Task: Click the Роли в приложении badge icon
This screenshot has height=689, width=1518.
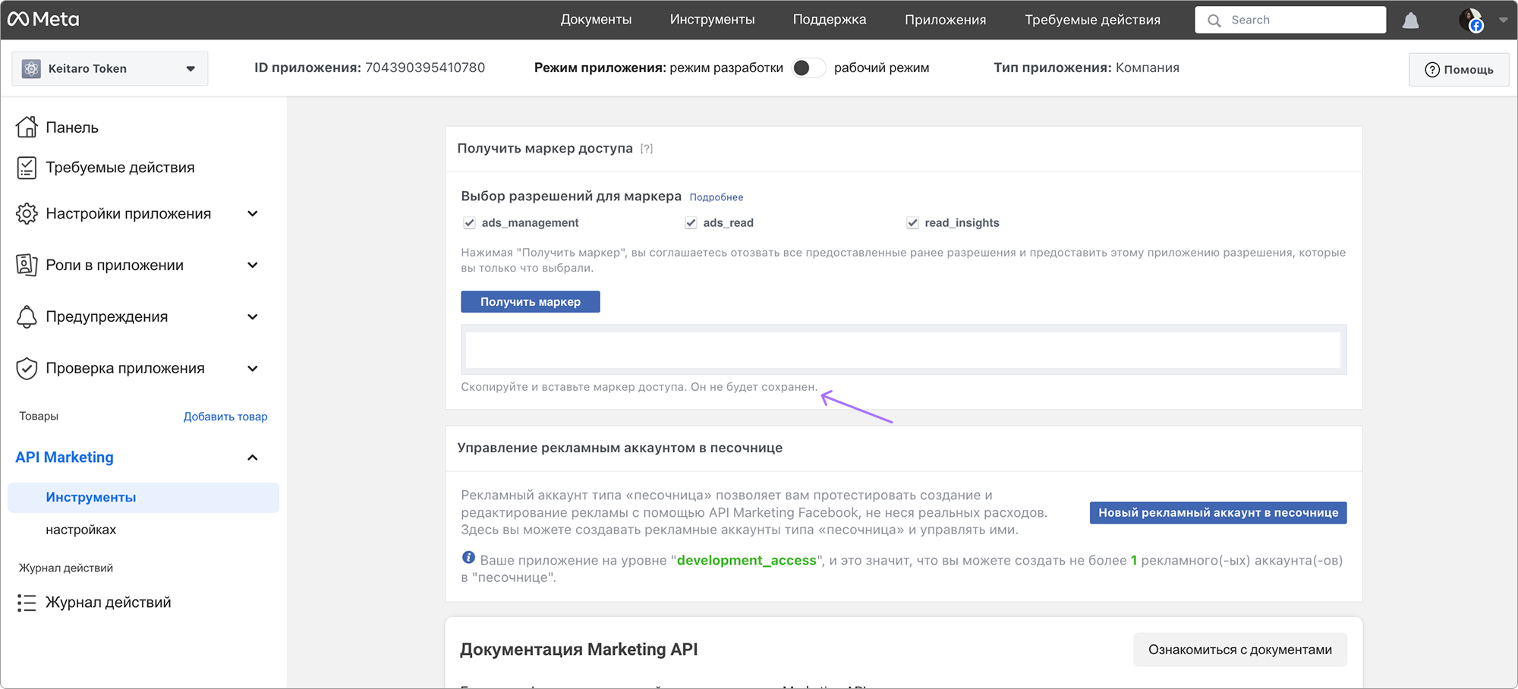Action: coord(27,265)
